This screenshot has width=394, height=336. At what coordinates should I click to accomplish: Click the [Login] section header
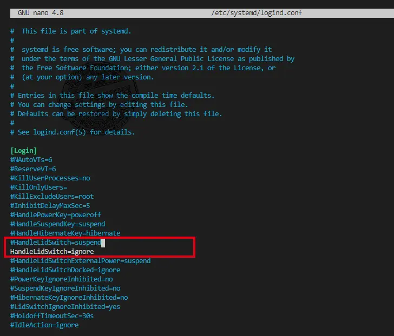(23, 150)
